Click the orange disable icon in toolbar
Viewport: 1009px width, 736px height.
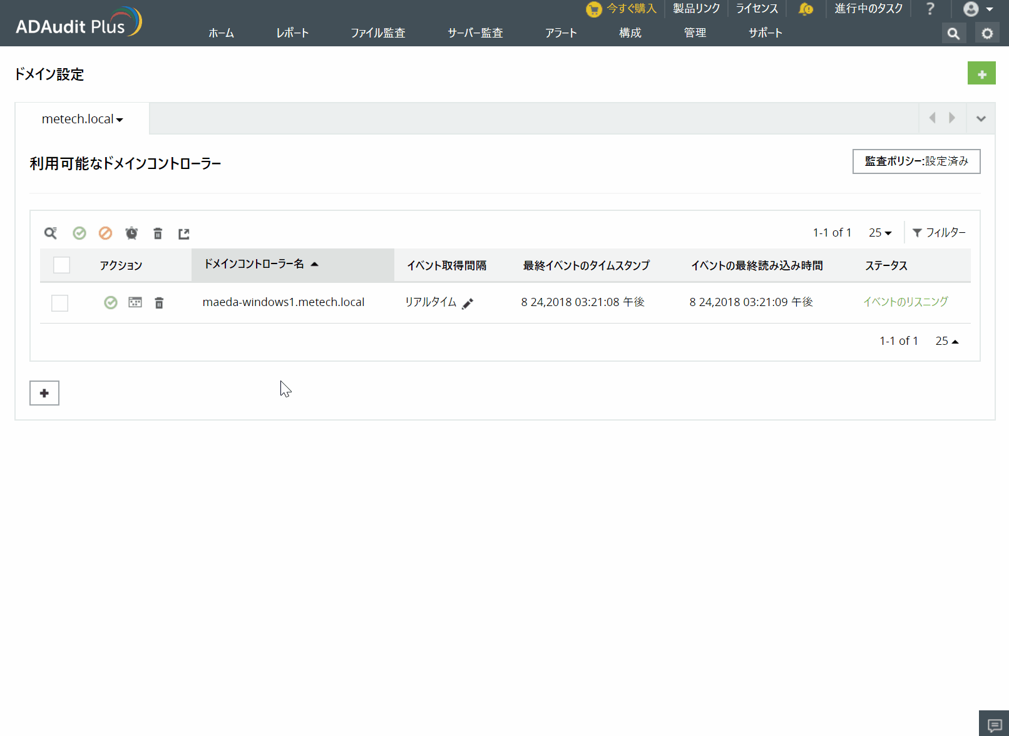tap(105, 233)
